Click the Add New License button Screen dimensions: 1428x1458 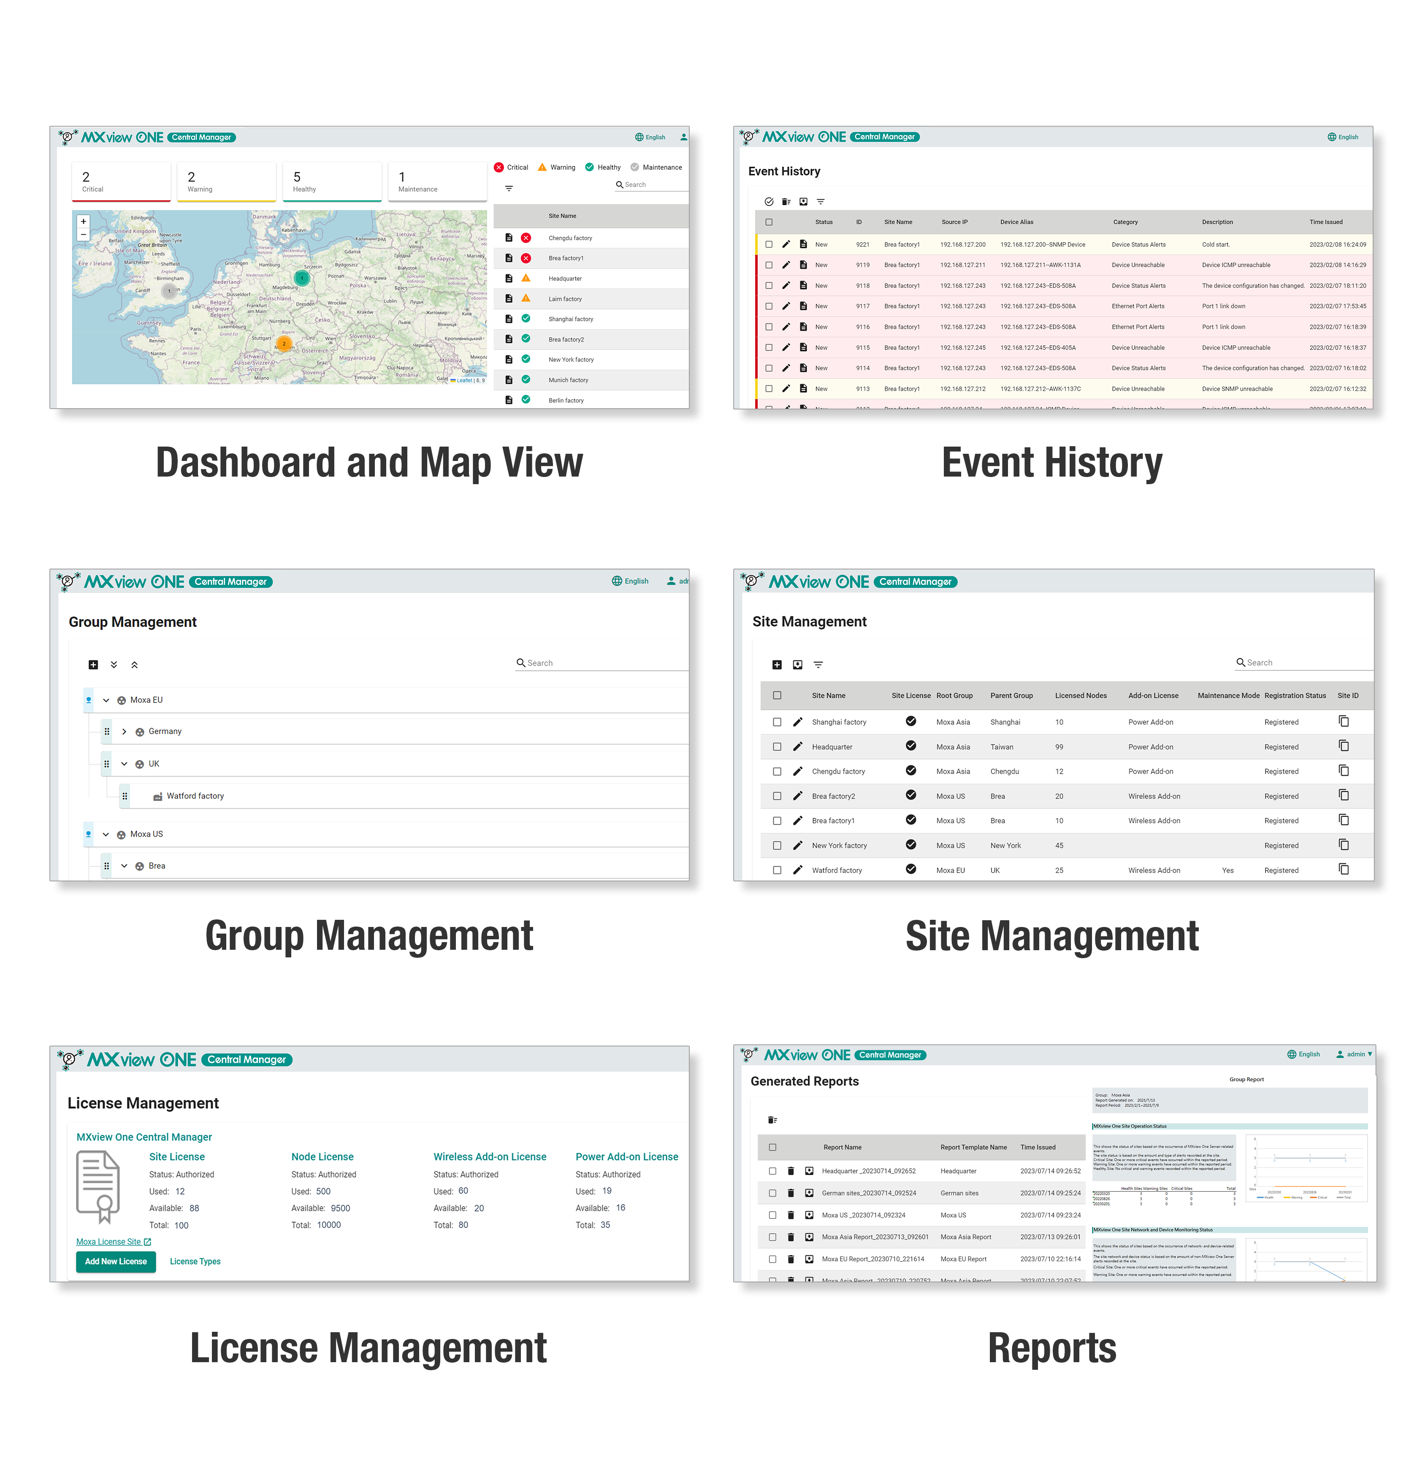[116, 1261]
